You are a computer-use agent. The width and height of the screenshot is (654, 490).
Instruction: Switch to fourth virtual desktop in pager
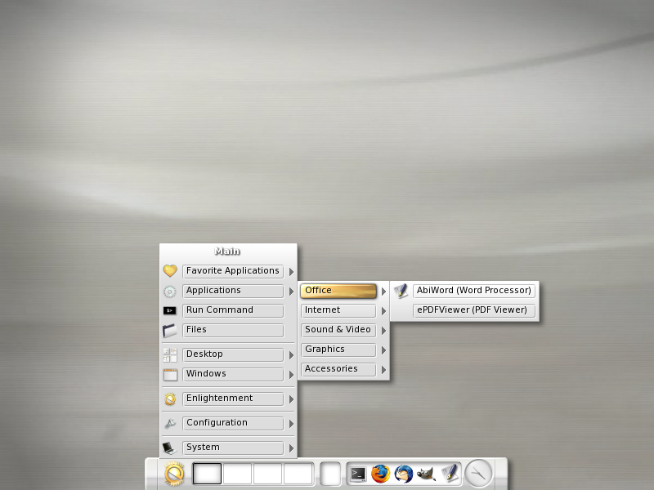tap(298, 474)
